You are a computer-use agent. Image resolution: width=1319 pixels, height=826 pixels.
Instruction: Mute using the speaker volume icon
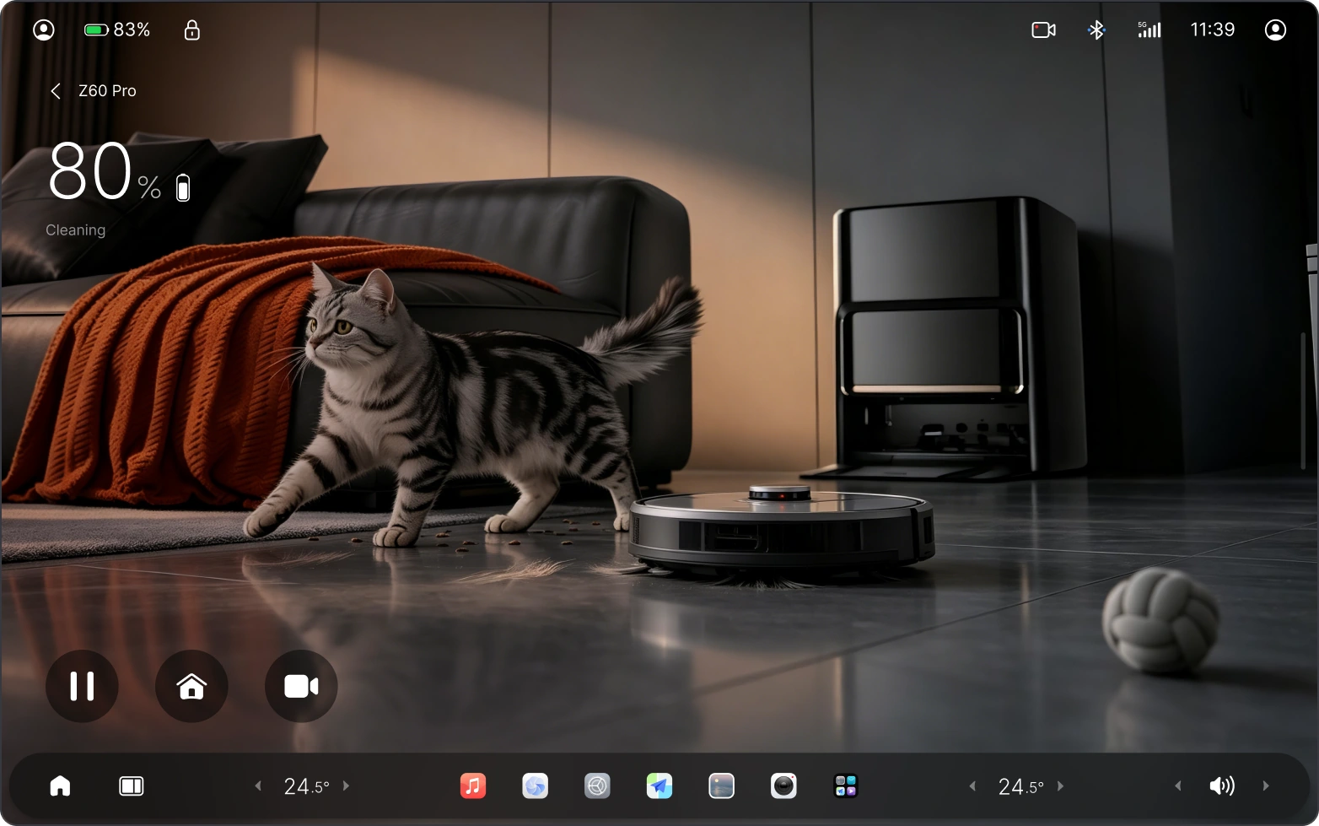coord(1222,786)
